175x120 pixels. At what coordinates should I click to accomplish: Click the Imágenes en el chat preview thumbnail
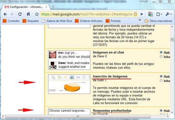pos(69,60)
